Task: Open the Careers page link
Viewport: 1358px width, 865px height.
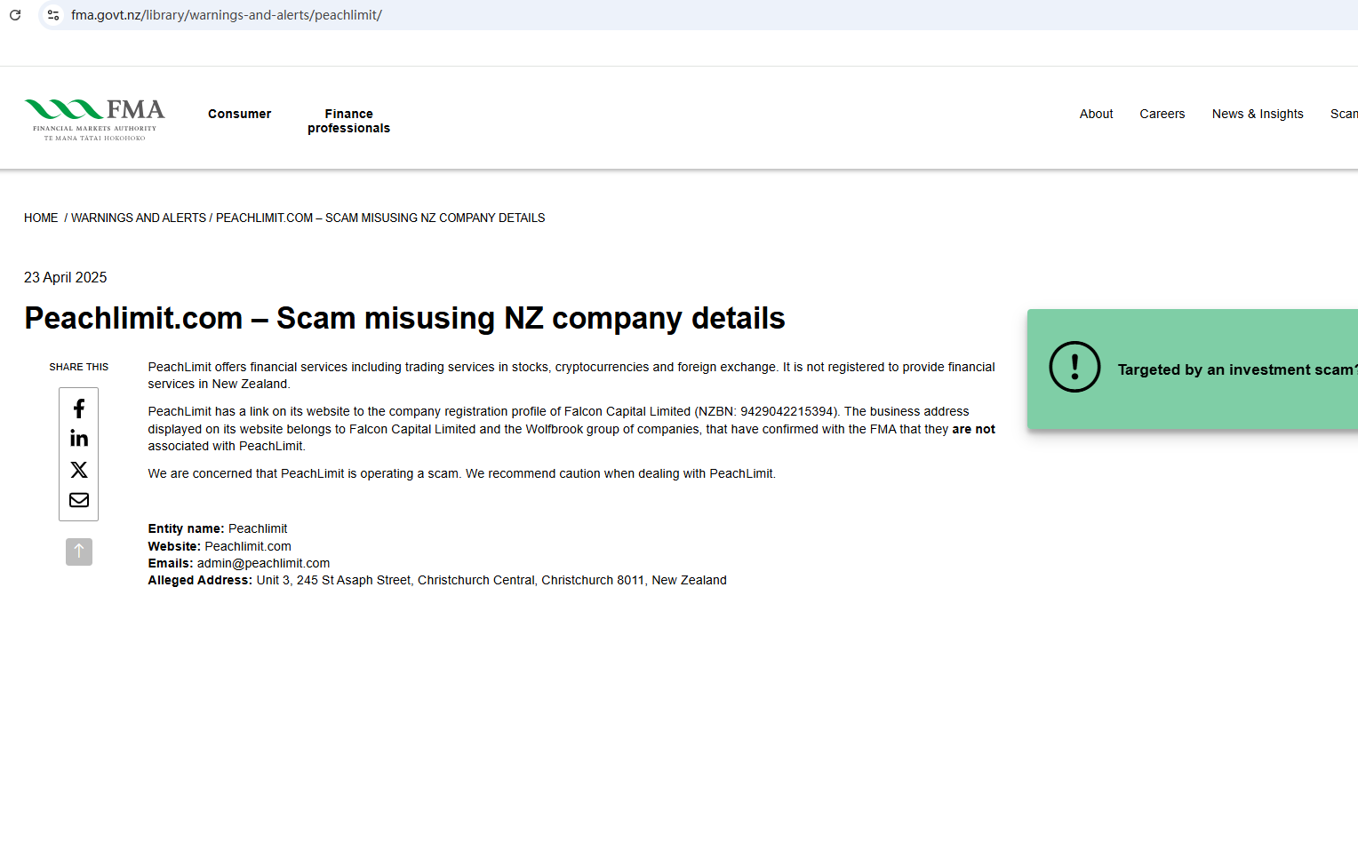Action: [x=1162, y=114]
